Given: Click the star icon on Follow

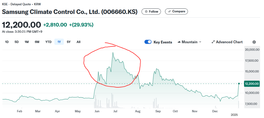Looking at the screenshot, I should pyautogui.click(x=147, y=12).
